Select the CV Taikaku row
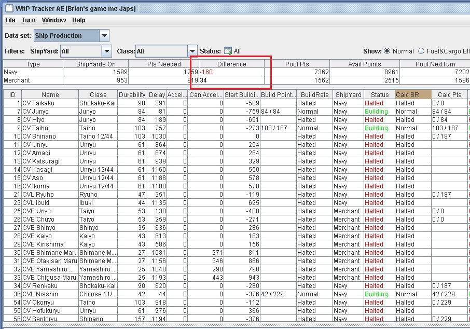This screenshot has width=470, height=329. click(237, 103)
